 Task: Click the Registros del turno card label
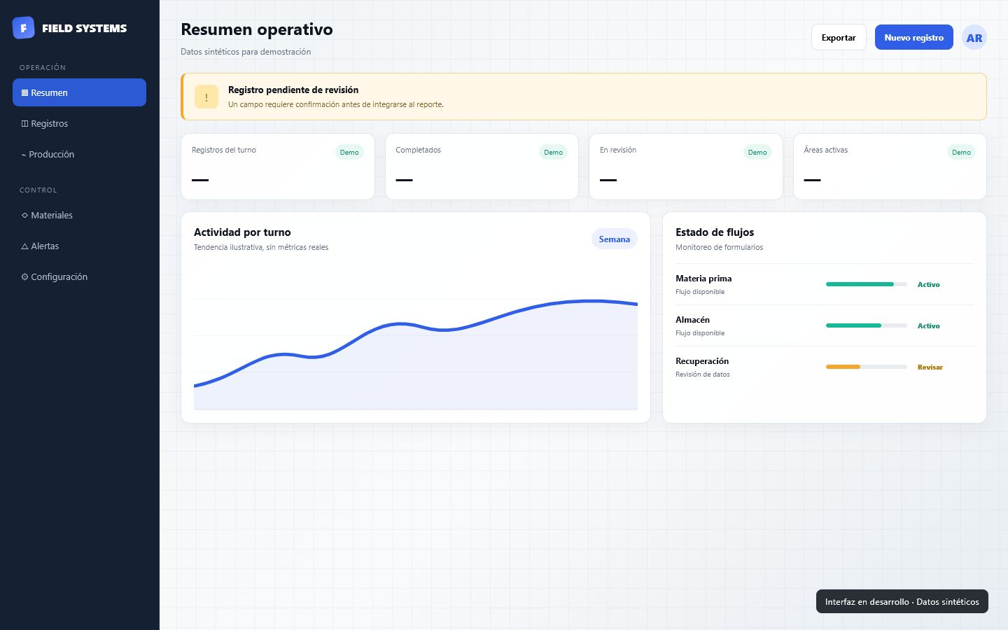point(224,150)
